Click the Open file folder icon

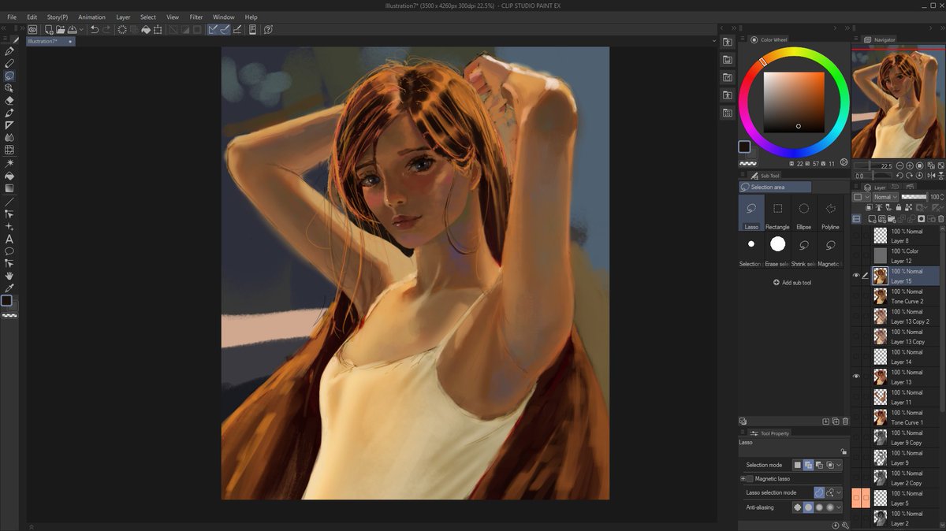tap(61, 30)
